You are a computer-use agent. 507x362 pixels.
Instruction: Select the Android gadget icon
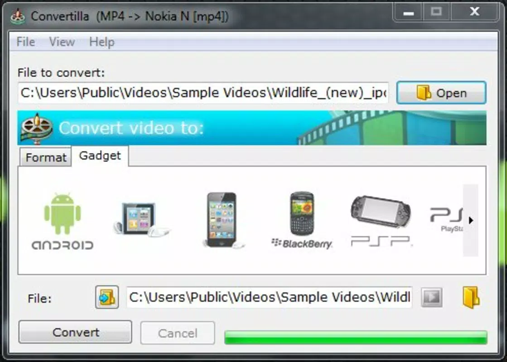click(63, 221)
